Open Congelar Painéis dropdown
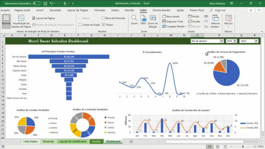This screenshot has width=265, height=149. 174,26
